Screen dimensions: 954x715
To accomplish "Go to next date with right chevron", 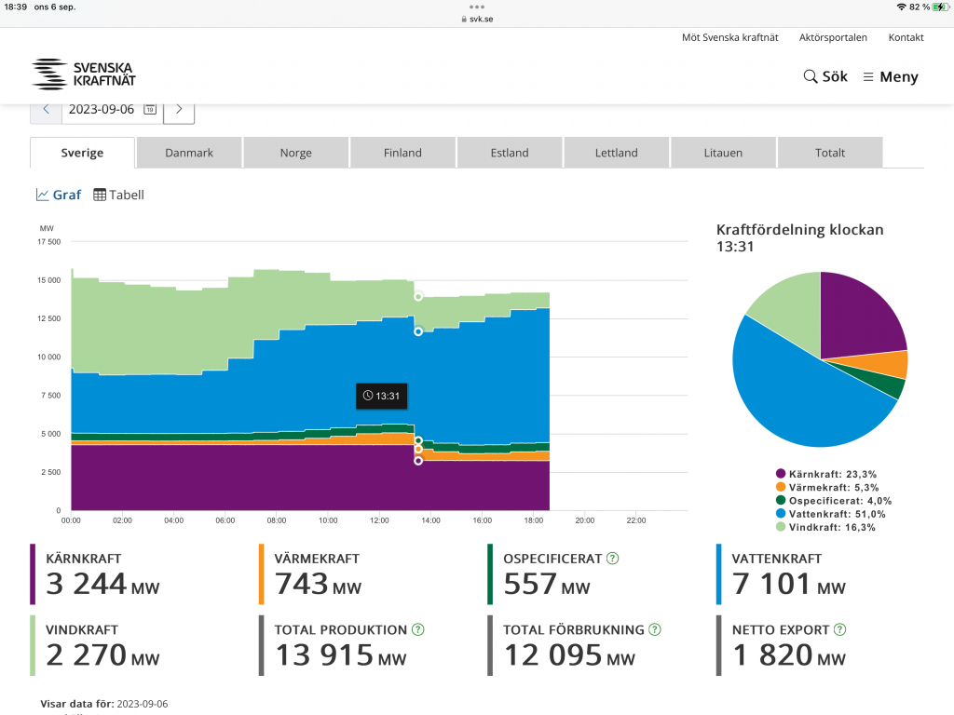I will click(179, 110).
